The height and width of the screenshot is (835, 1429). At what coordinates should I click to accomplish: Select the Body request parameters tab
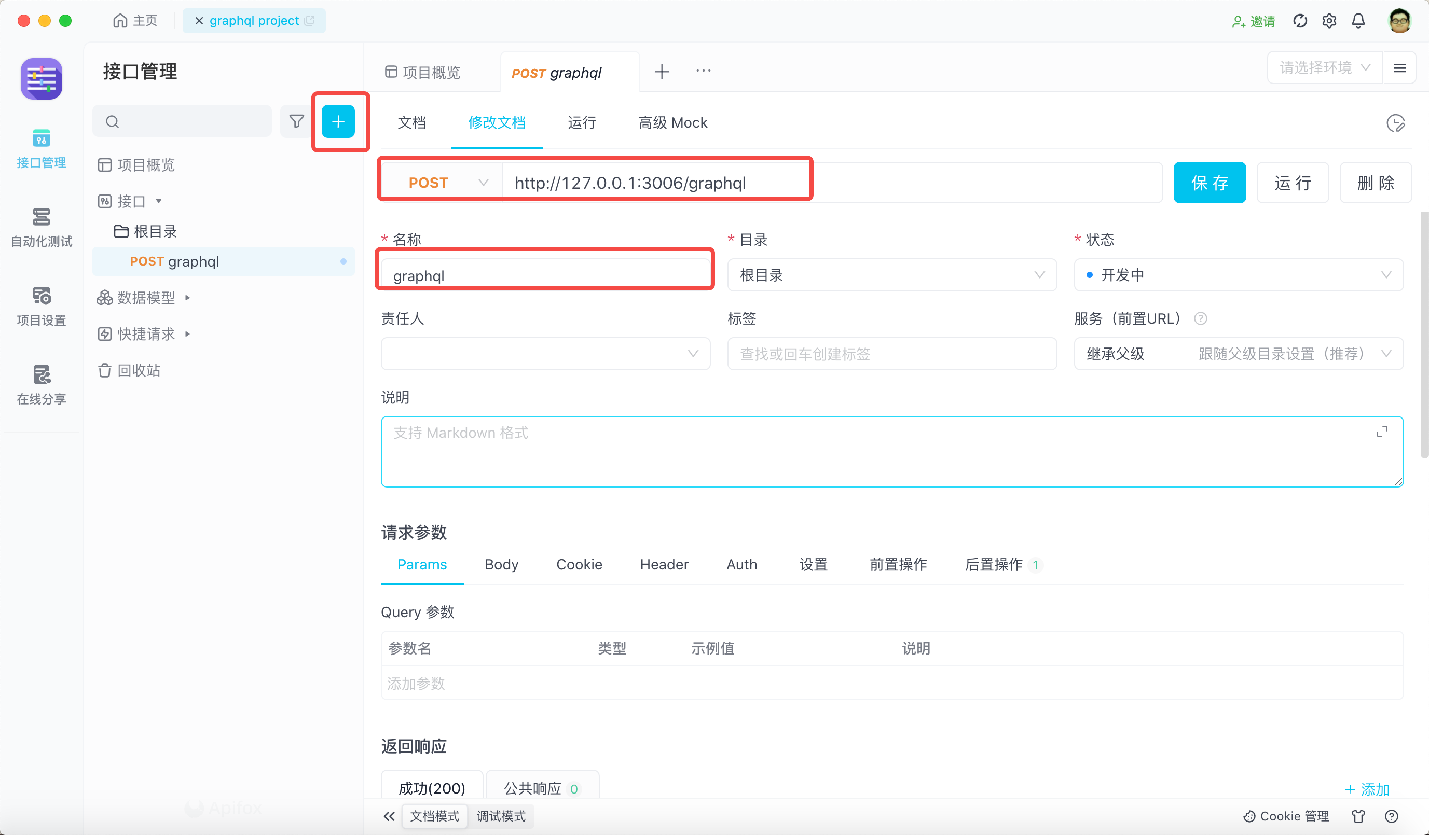[501, 564]
